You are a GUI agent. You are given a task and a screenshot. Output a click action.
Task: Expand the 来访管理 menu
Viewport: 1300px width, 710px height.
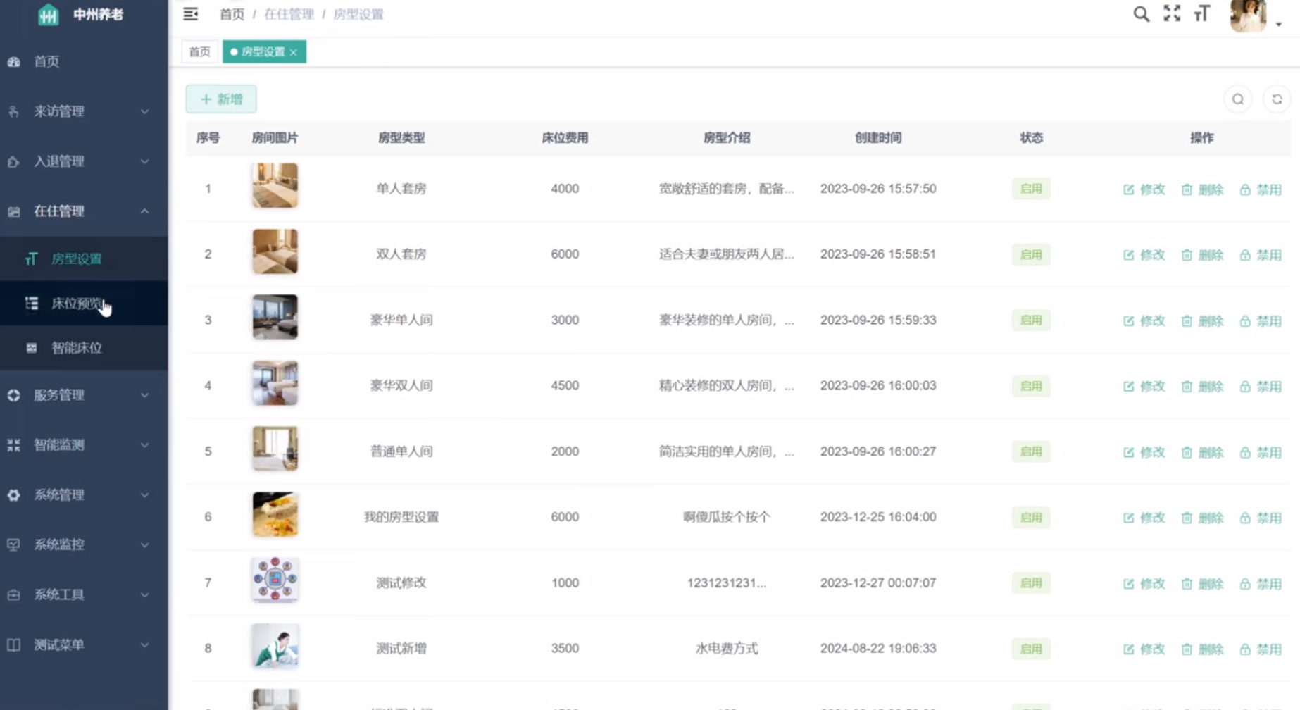coord(83,111)
